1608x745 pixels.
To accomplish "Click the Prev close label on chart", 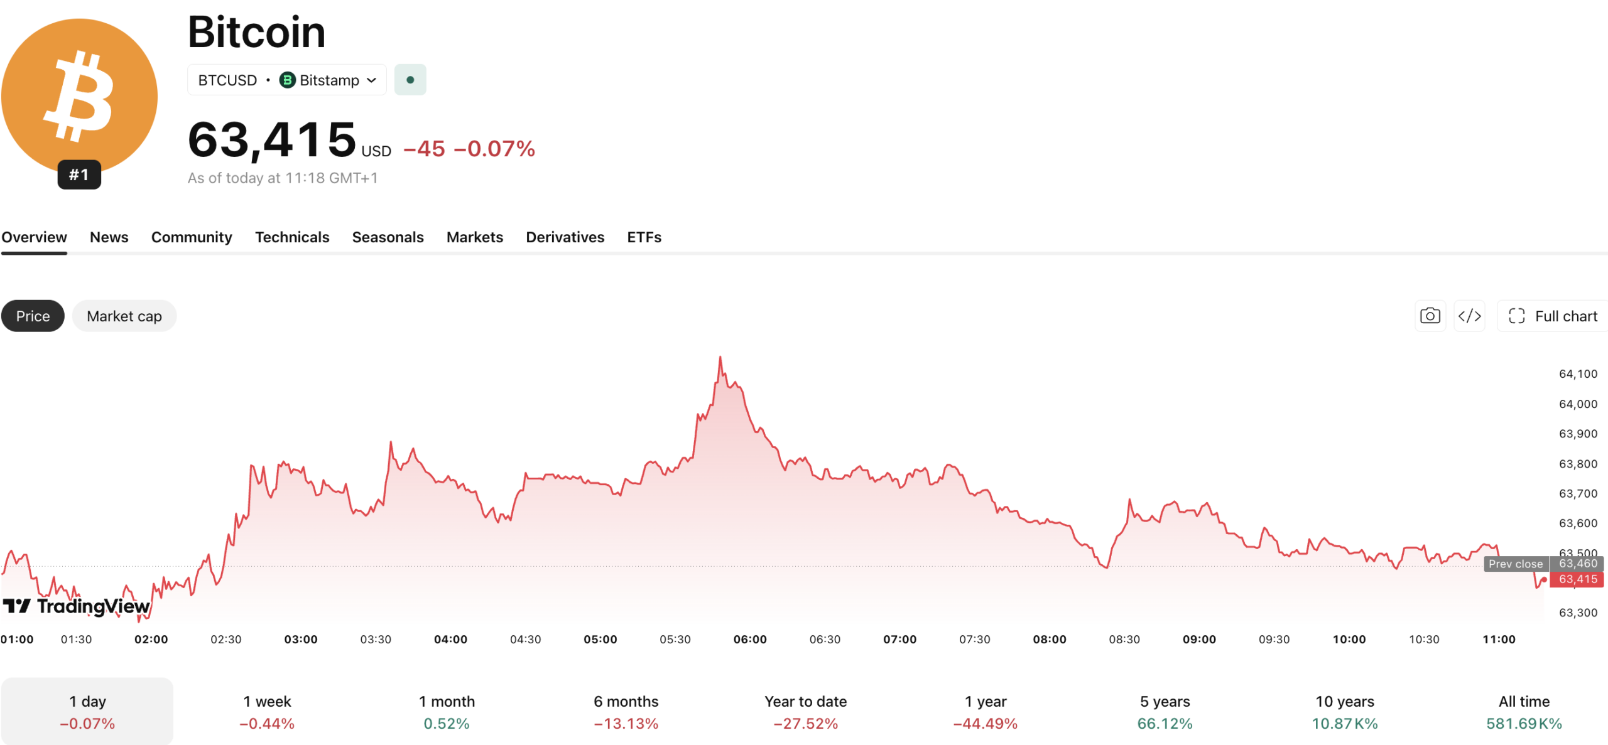I will coord(1516,564).
